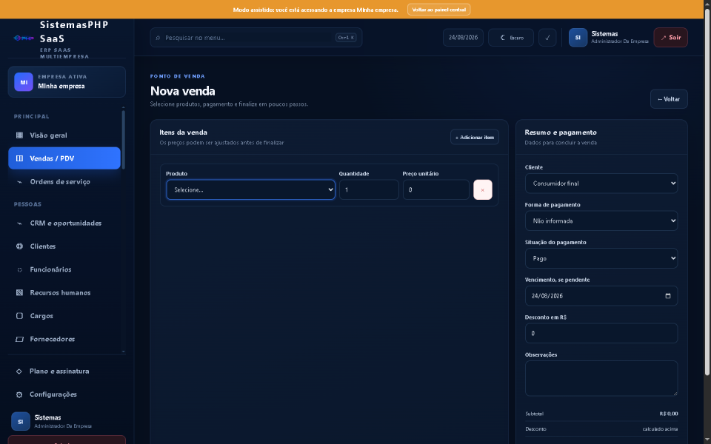Open Configurações page
Screen dimensions: 711x444
point(67,394)
